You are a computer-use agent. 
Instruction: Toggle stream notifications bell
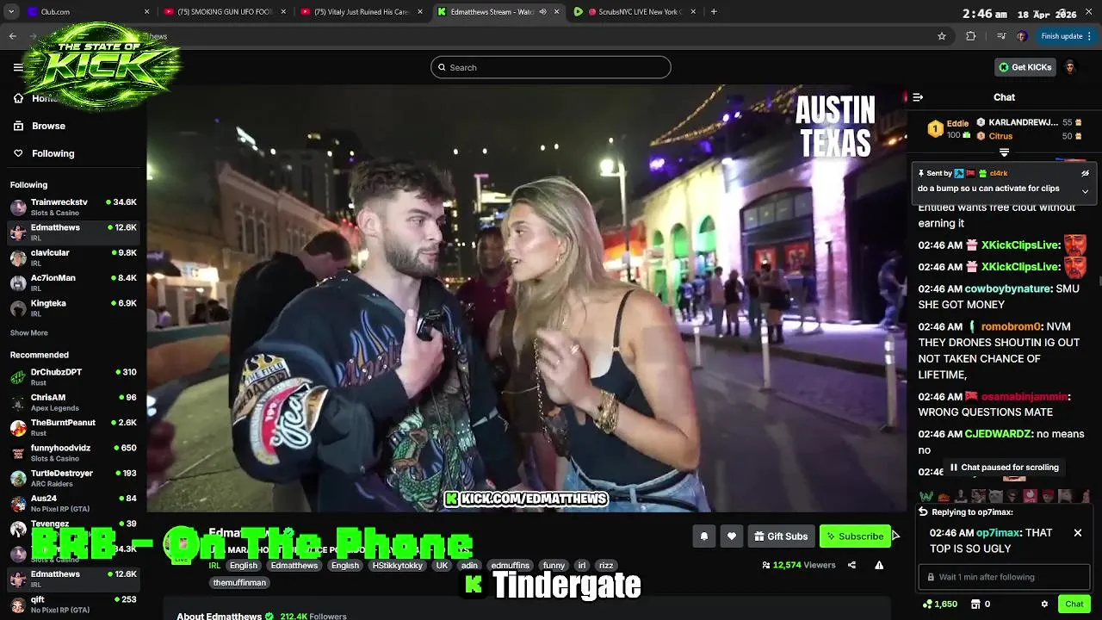coord(703,536)
